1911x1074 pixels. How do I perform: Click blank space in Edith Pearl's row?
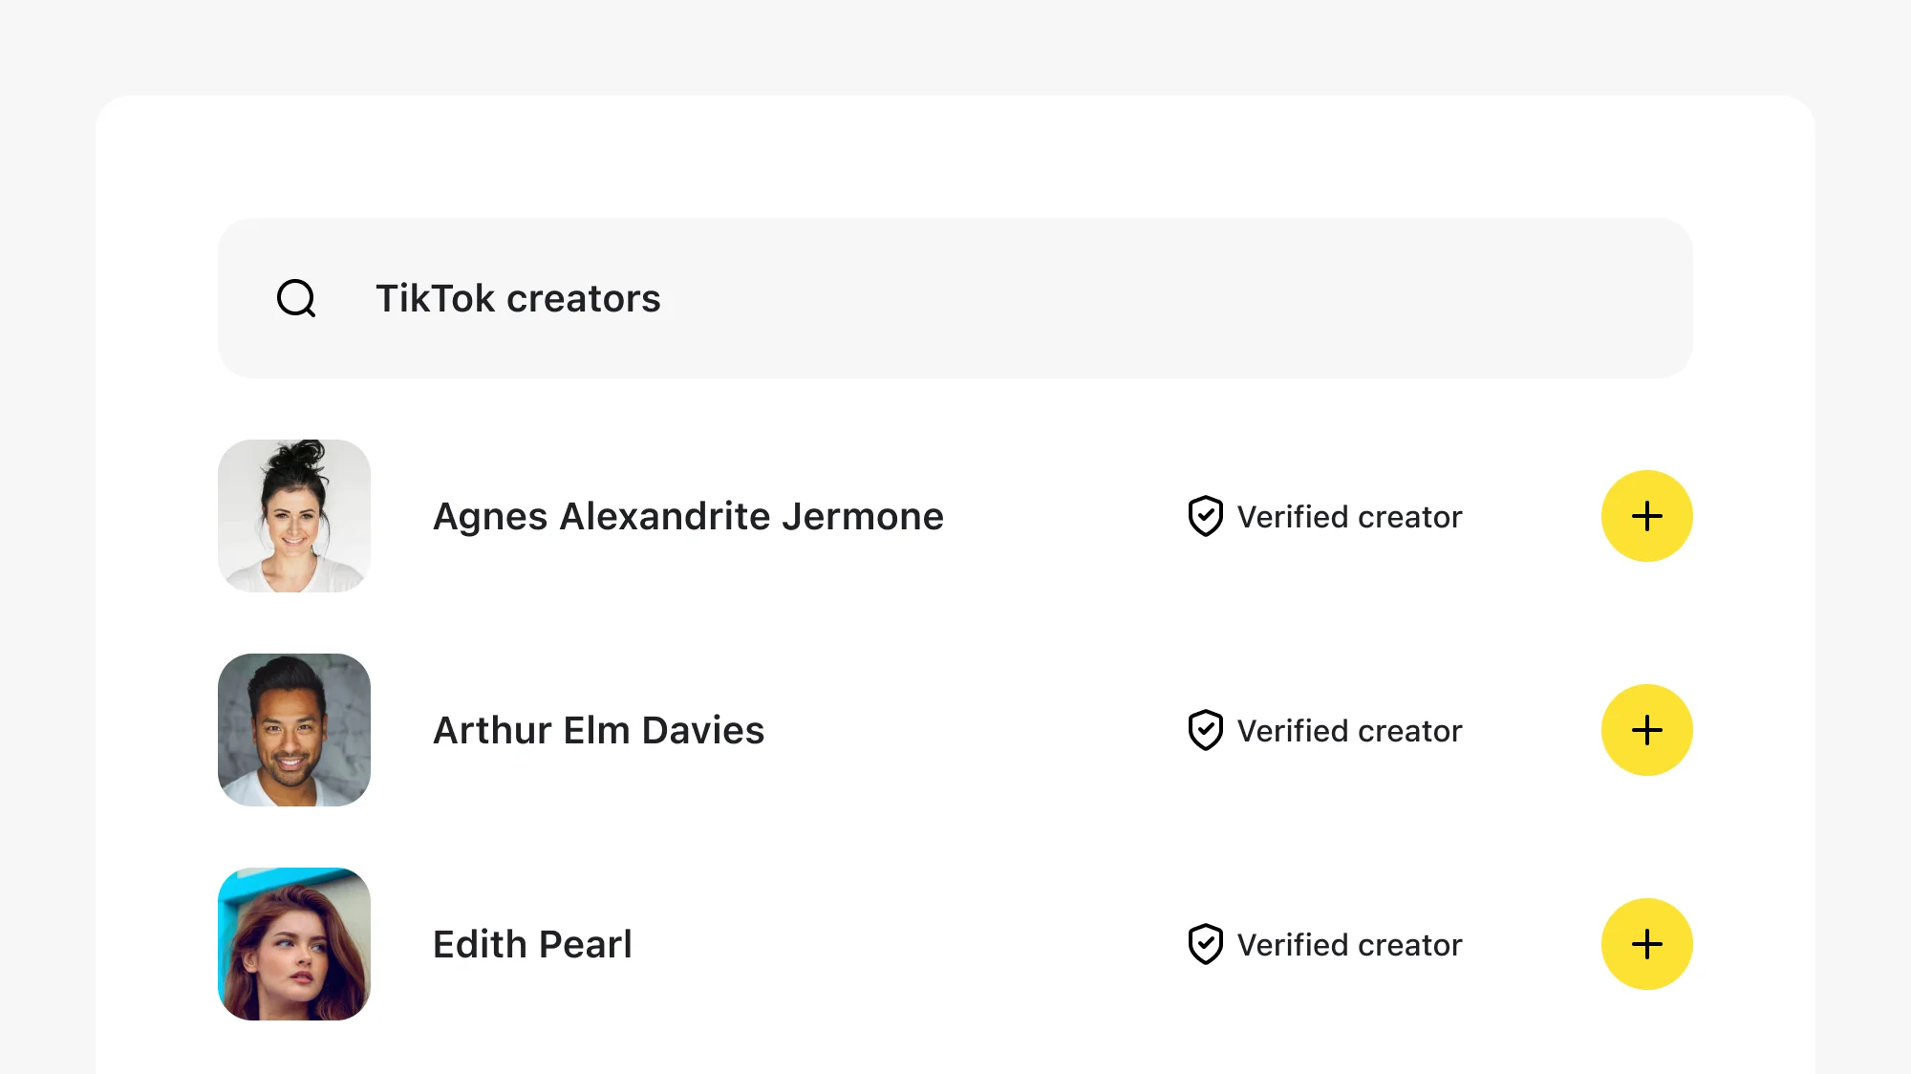(908, 944)
